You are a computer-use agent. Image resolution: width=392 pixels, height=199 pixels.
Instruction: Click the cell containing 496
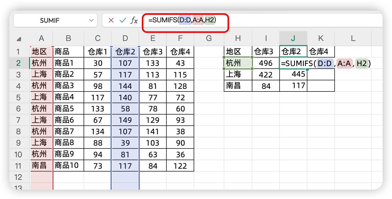[266, 63]
